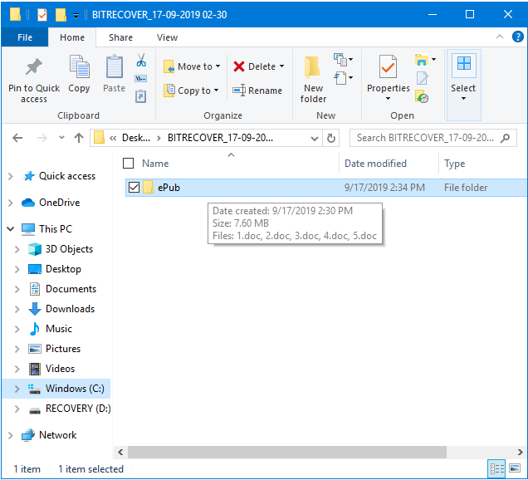Open the Delete dropdown arrow
Viewport: 528px width, 480px height.
tap(281, 66)
